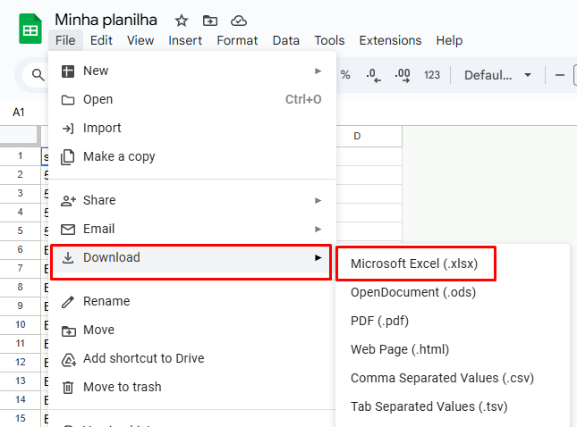Increase decimal places button

403,75
